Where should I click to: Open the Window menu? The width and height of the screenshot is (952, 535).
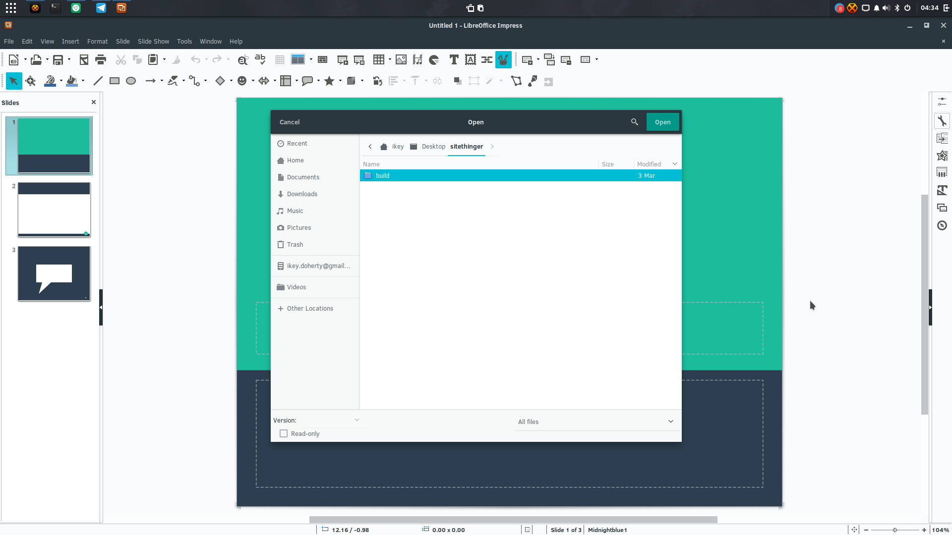click(x=211, y=42)
